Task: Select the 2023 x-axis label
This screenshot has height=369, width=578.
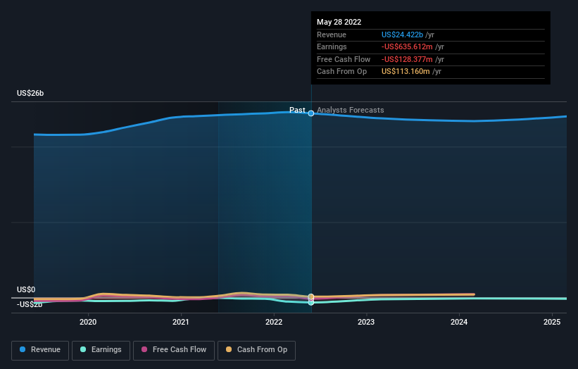Action: coord(366,322)
